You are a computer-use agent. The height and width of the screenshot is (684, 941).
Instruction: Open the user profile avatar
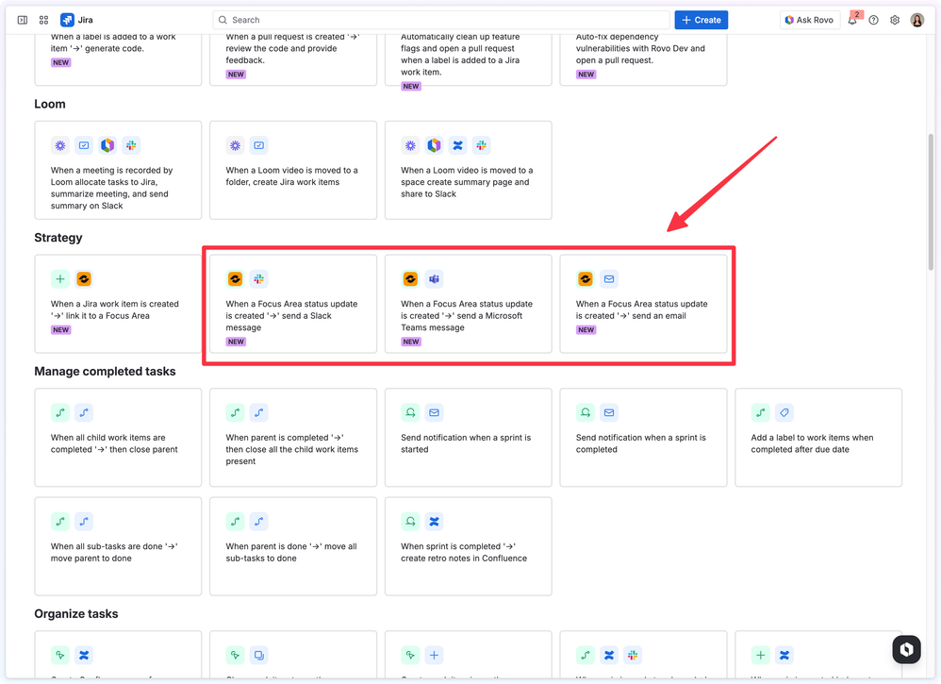pos(917,20)
